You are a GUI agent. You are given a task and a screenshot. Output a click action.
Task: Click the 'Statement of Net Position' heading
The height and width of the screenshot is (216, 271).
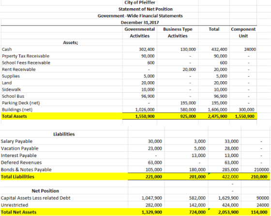click(x=146, y=9)
